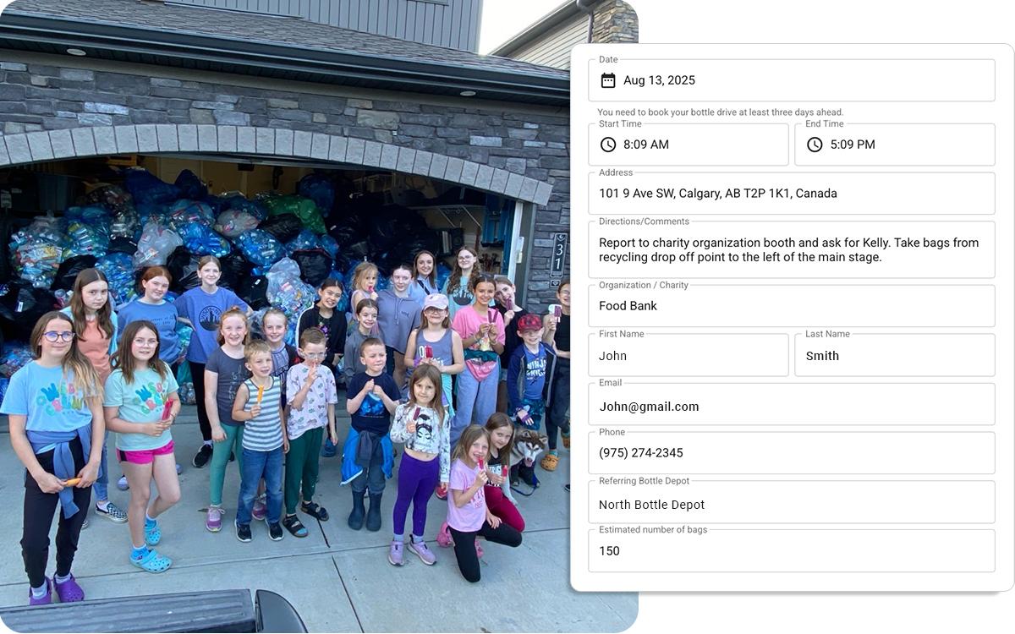Open the End Time 5:09 PM field
1015x634 pixels.
pos(895,145)
